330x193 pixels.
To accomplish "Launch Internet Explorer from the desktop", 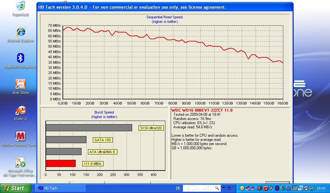I will tap(21, 34).
